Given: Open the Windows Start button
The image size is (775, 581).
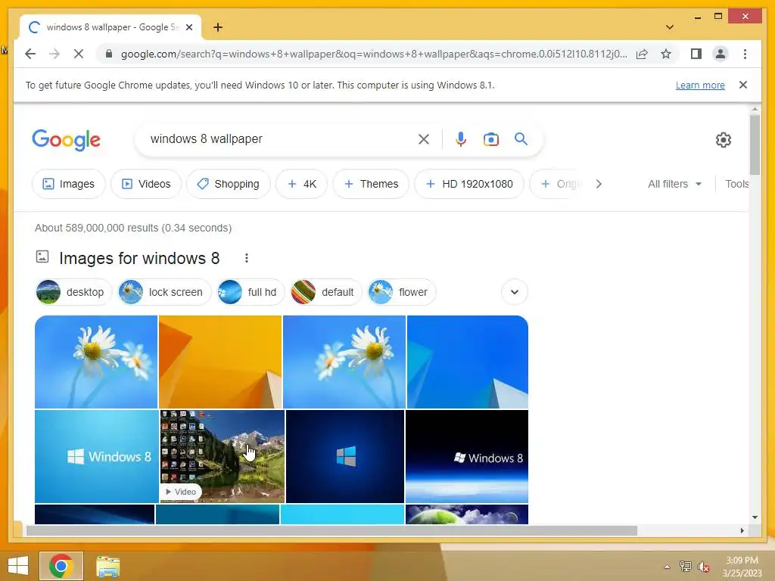Looking at the screenshot, I should [18, 566].
